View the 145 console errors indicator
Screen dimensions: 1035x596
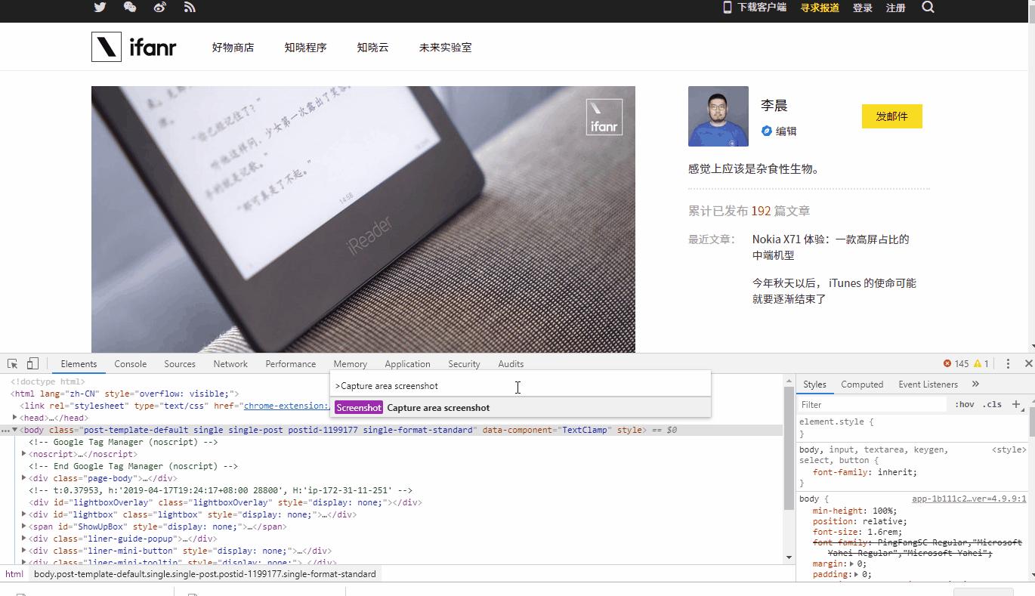[x=955, y=363]
